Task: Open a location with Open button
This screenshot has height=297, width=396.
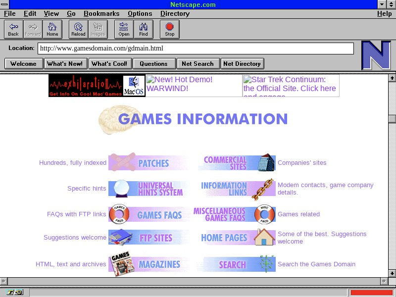Action: (x=124, y=29)
